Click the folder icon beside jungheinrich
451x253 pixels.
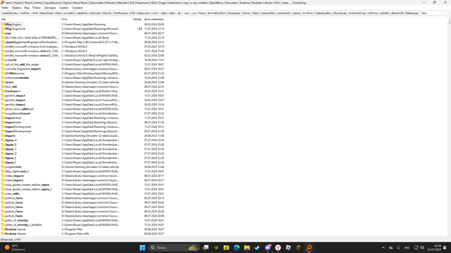click(3, 167)
